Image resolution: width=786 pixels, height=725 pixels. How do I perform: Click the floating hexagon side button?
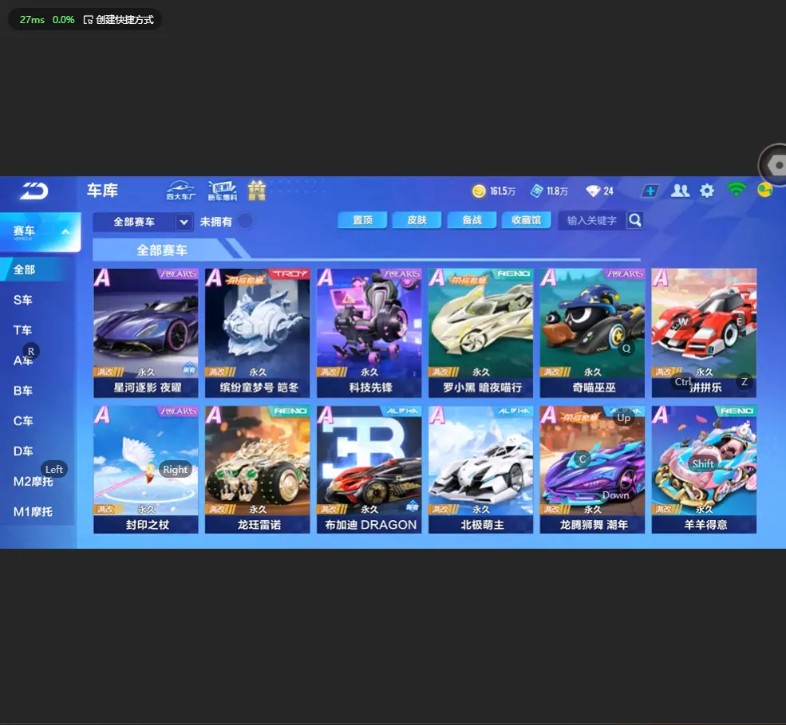(774, 165)
